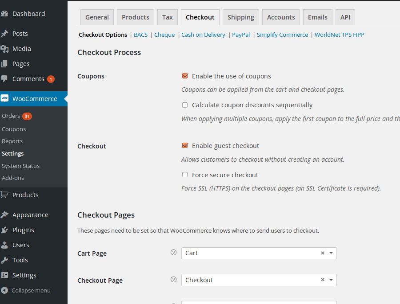Screen dimensions: 400x304
Task: Open Reports under WooCommerce
Action: point(12,141)
